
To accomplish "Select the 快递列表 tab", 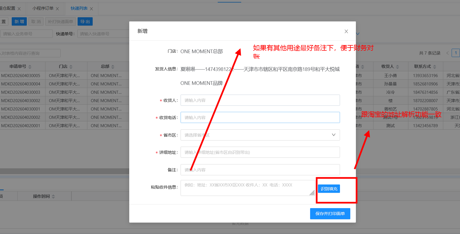I will pyautogui.click(x=79, y=8).
